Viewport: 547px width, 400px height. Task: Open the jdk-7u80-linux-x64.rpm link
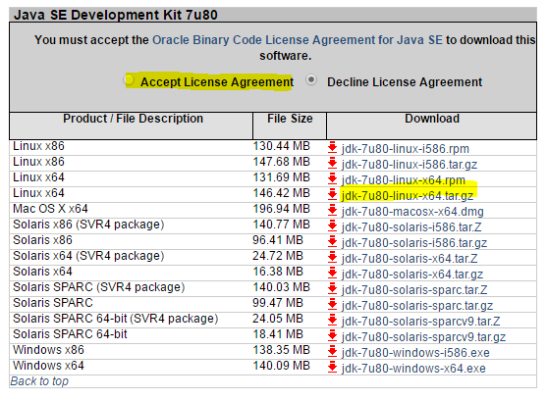click(404, 180)
